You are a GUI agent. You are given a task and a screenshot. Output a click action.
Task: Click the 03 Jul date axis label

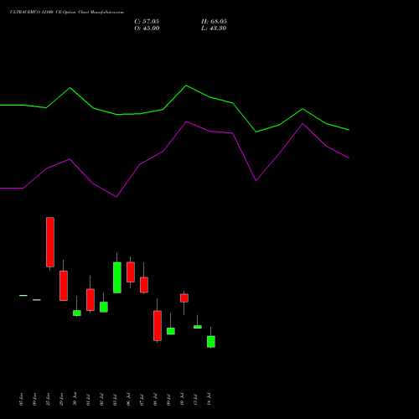coord(115,400)
